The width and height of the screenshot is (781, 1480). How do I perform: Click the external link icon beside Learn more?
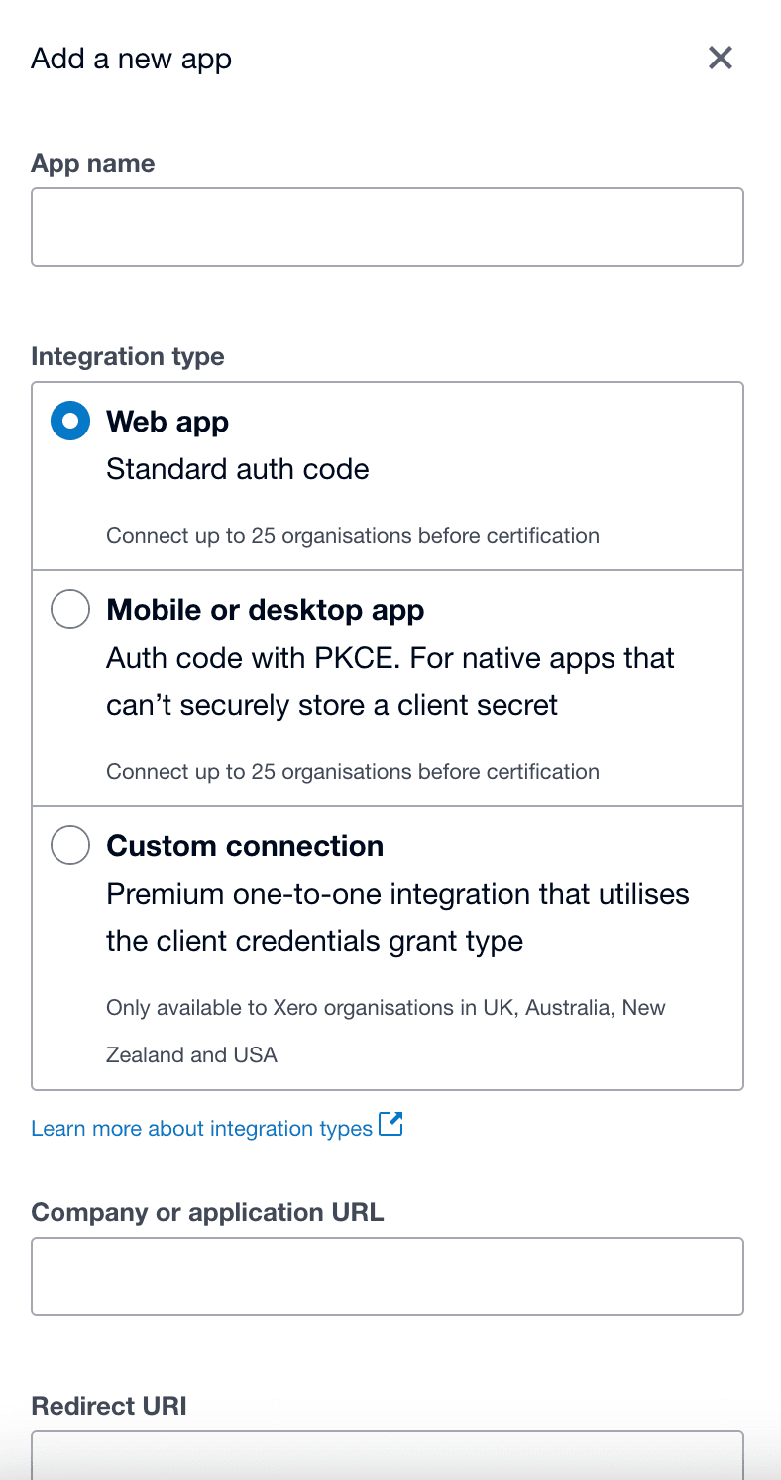391,1125
